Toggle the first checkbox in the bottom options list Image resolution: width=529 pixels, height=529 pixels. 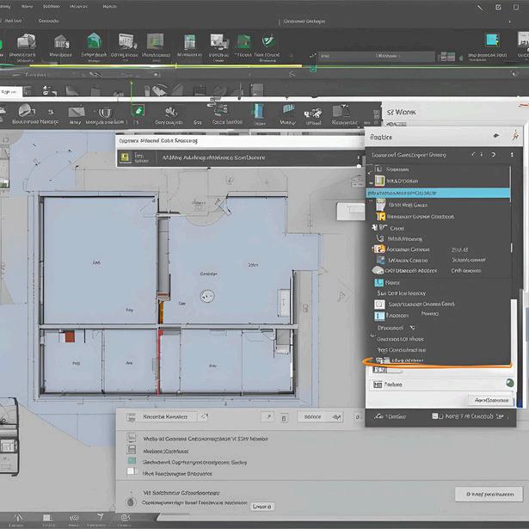coord(132,438)
